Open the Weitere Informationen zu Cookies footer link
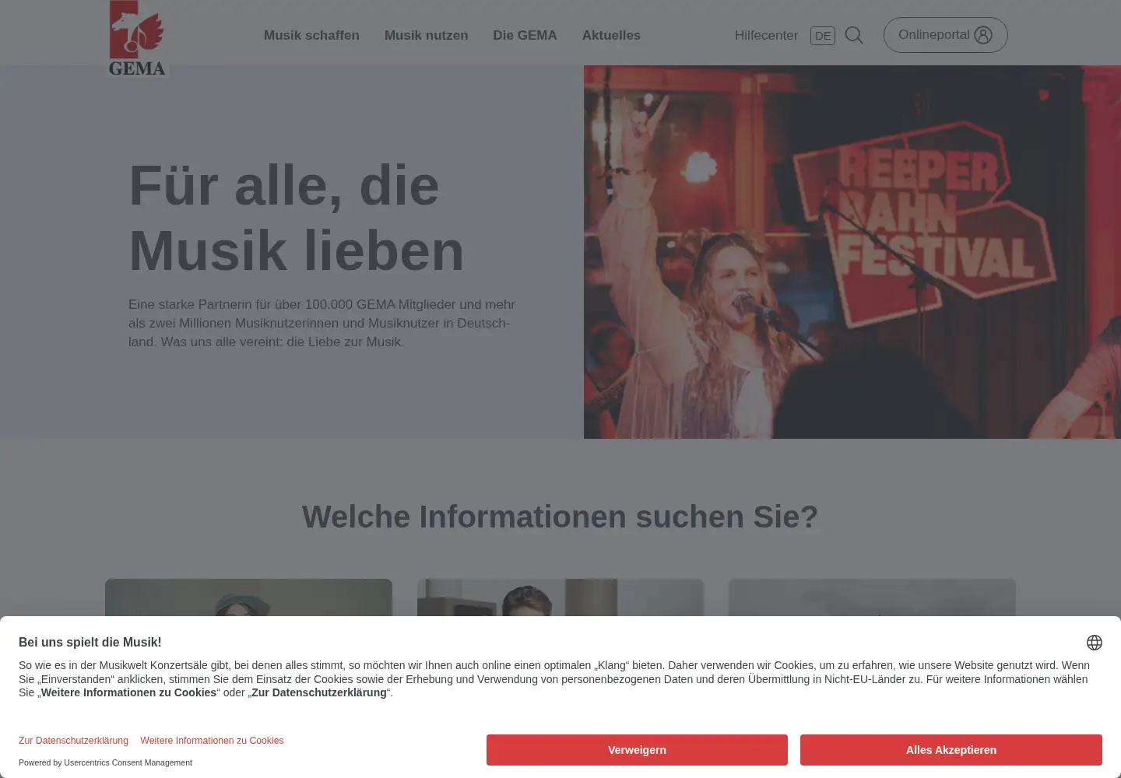 click(212, 741)
